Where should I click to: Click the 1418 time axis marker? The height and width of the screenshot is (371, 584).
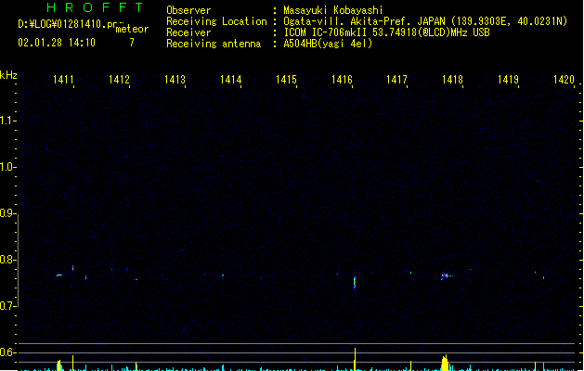click(452, 80)
